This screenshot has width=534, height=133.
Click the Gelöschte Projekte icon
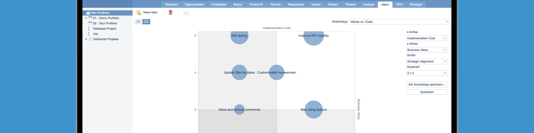(90, 39)
